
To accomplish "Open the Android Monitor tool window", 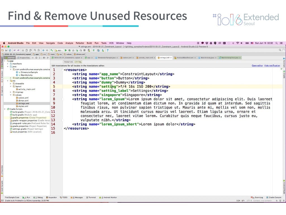I will [x=108, y=197].
